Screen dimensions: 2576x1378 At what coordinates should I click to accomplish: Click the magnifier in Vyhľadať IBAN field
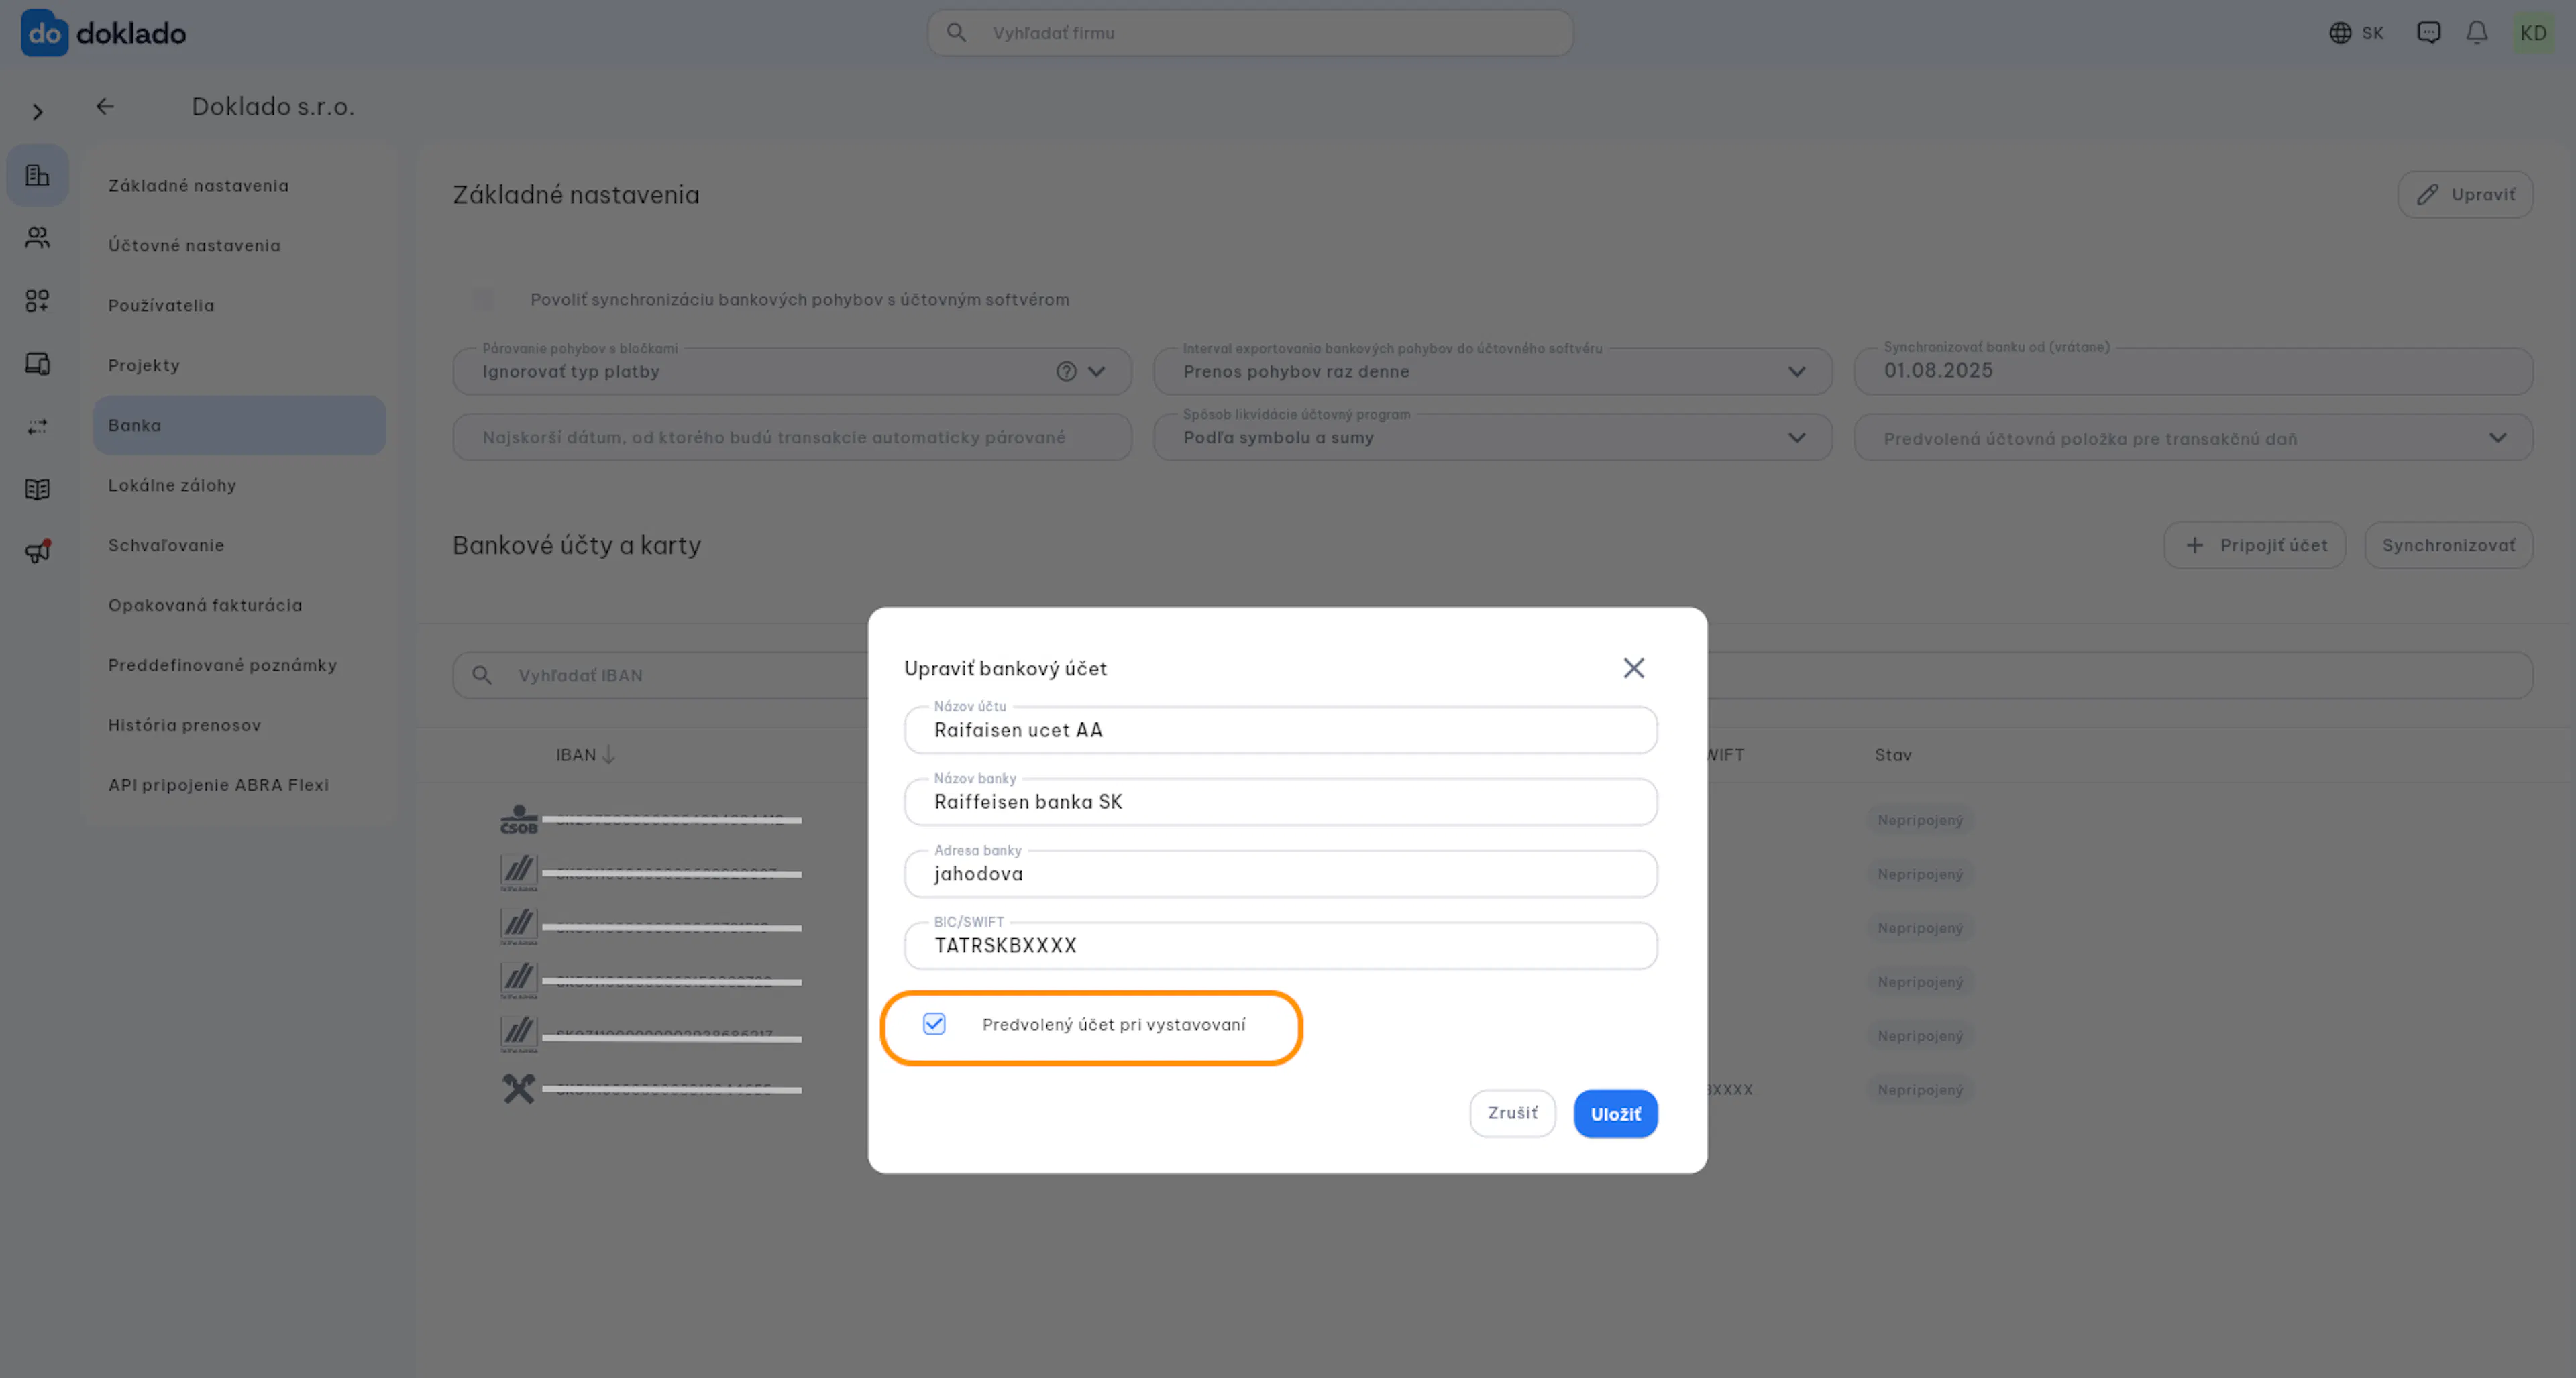click(x=482, y=675)
